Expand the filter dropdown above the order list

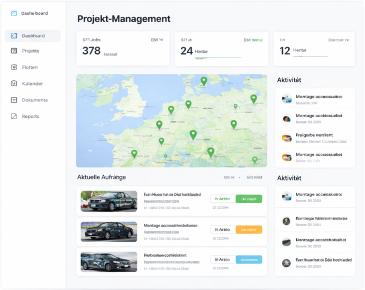pyautogui.click(x=232, y=177)
